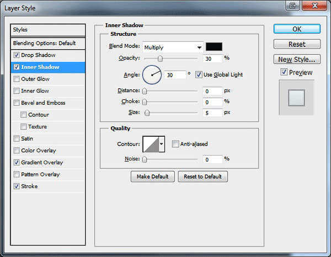331x257 pixels.
Task: Click the Reset button
Action: 297,44
